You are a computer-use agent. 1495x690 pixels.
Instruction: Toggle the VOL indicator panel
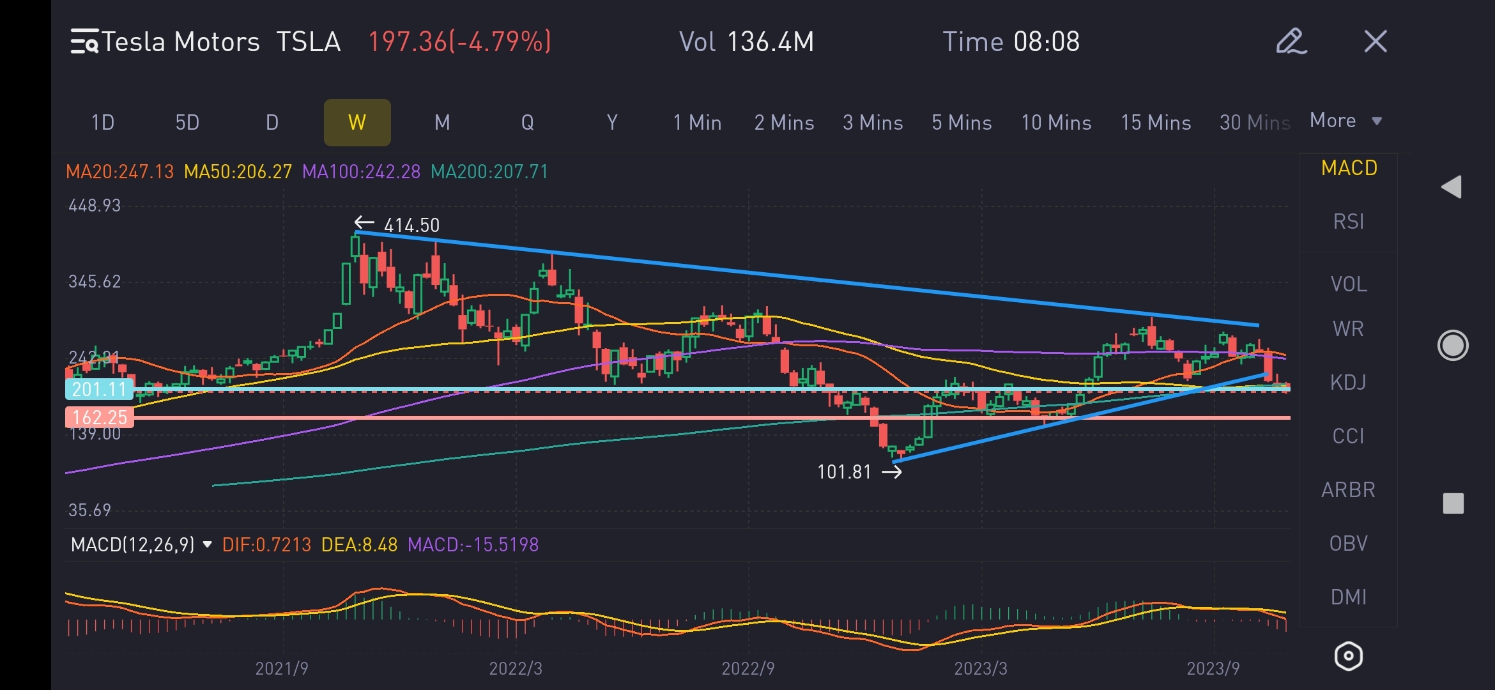(1348, 284)
